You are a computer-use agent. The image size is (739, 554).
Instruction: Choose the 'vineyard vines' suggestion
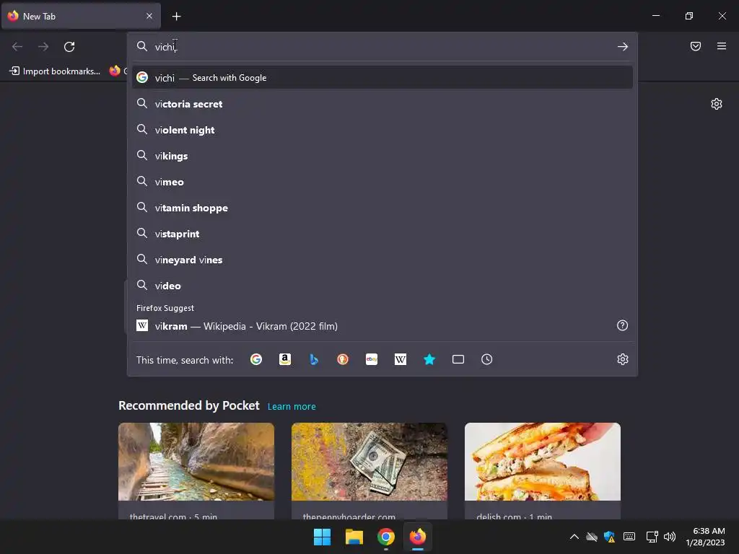click(x=382, y=260)
